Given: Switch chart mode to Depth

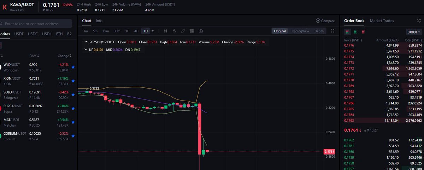Looking at the screenshot, I should pyautogui.click(x=319, y=31).
